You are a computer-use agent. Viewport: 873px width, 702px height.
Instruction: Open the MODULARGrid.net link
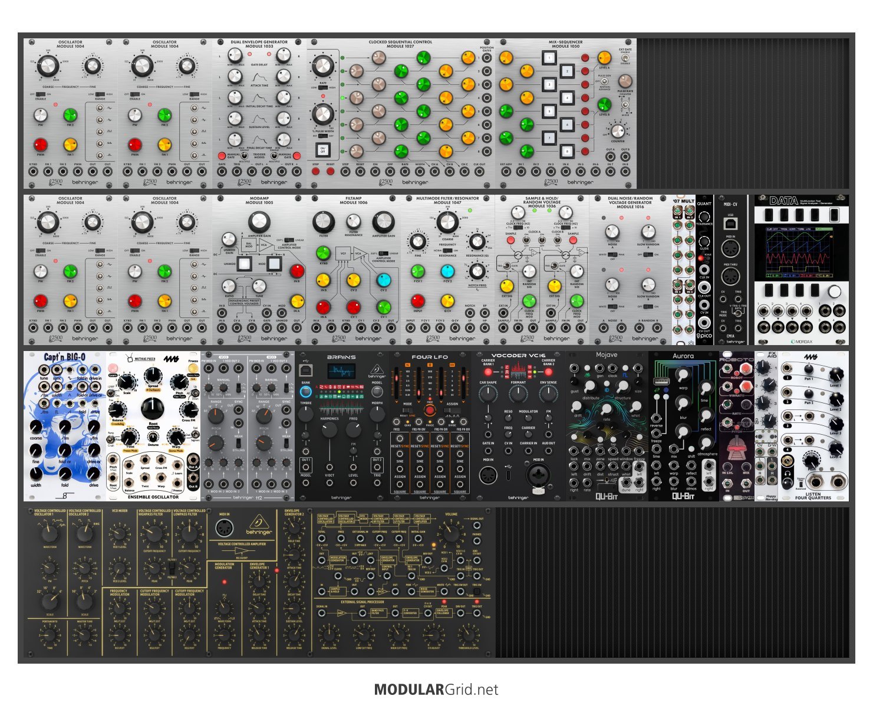click(436, 690)
